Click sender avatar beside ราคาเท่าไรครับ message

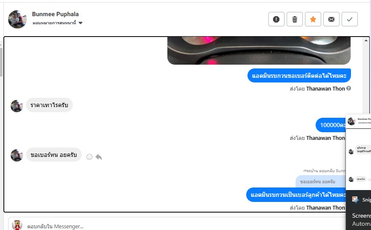click(17, 106)
